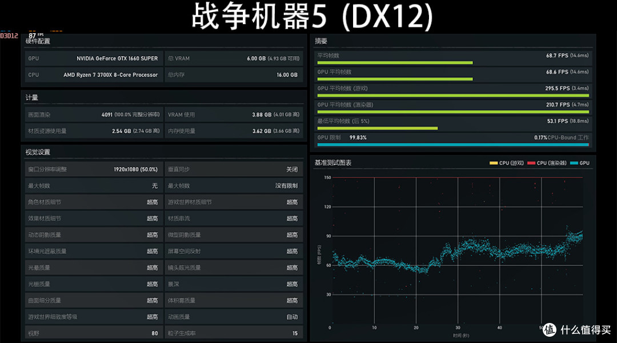Image resolution: width=617 pixels, height=343 pixels.
Task: Click the green bar under 最低平均帧数 (后 5%)
Action: click(x=378, y=129)
